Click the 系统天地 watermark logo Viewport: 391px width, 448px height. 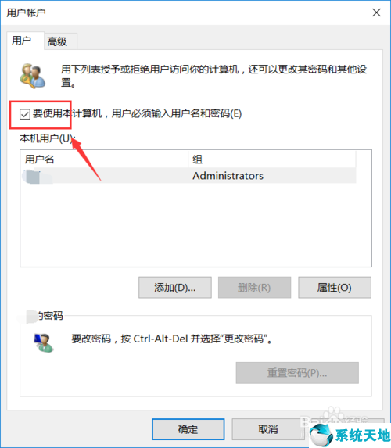(x=350, y=435)
